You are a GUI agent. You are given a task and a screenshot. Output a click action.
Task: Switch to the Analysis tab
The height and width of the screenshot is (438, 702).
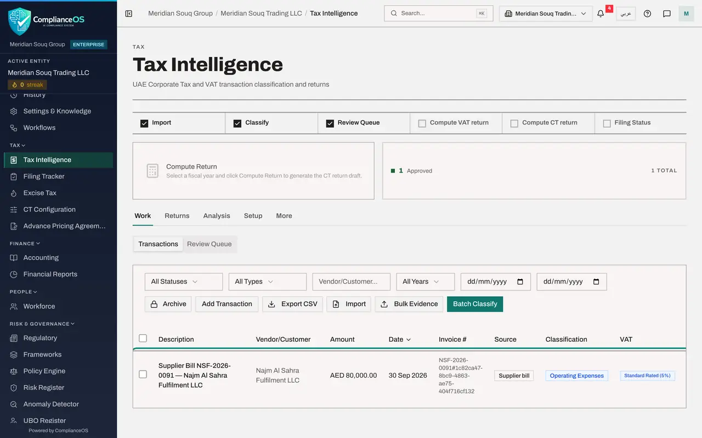click(x=217, y=216)
